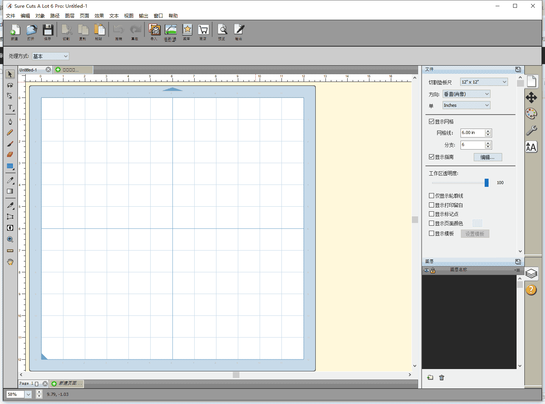The width and height of the screenshot is (545, 404).
Task: Click the Import SVG toolbar icon
Action: coord(155,30)
